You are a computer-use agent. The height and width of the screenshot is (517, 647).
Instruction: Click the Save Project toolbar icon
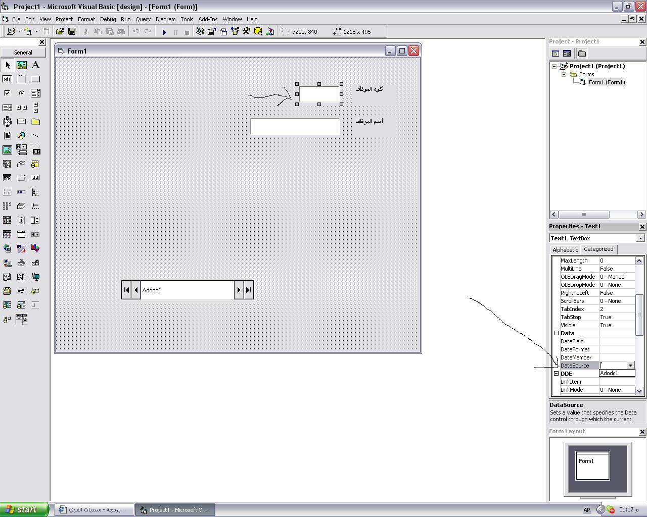click(x=72, y=32)
